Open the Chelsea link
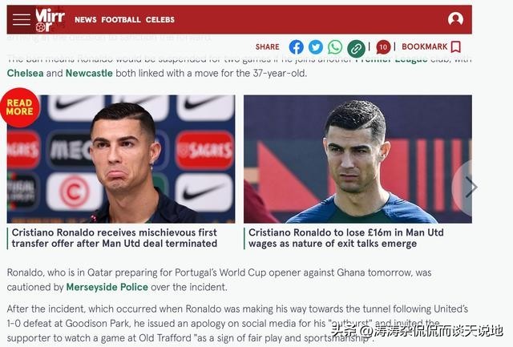This screenshot has width=513, height=347. point(25,73)
